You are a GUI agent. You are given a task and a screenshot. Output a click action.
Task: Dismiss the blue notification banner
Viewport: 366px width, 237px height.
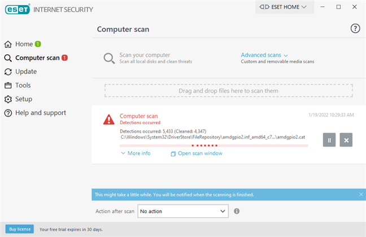coord(361,194)
